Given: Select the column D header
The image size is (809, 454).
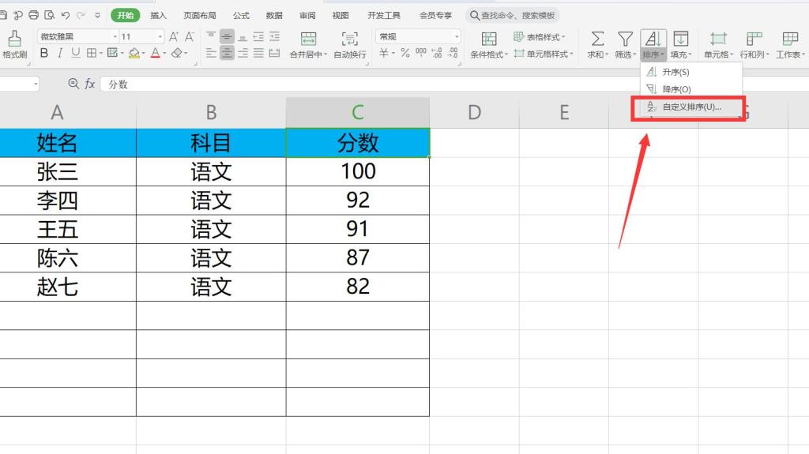Looking at the screenshot, I should click(x=474, y=112).
